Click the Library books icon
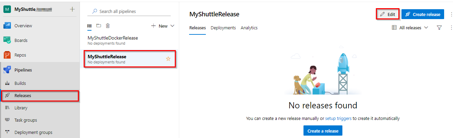This screenshot has width=453, height=138. [x=8, y=108]
